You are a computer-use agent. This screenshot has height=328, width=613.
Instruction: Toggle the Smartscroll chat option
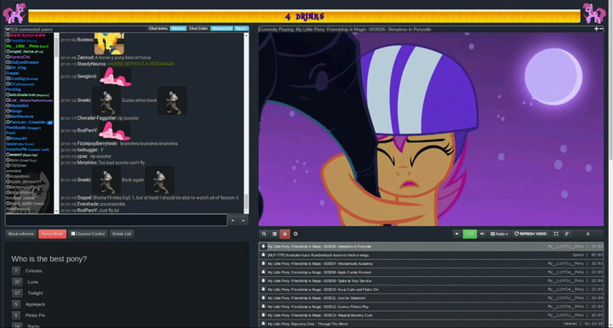tap(221, 29)
